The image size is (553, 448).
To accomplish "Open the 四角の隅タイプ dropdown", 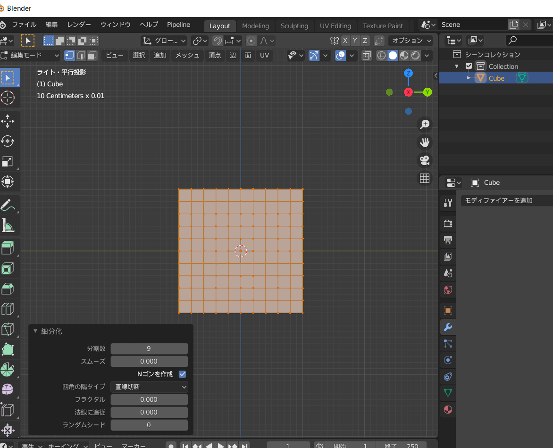I will (149, 387).
